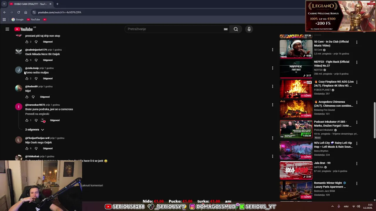The width and height of the screenshot is (376, 211).
Task: View site information icon in address bar
Action: (x=34, y=12)
